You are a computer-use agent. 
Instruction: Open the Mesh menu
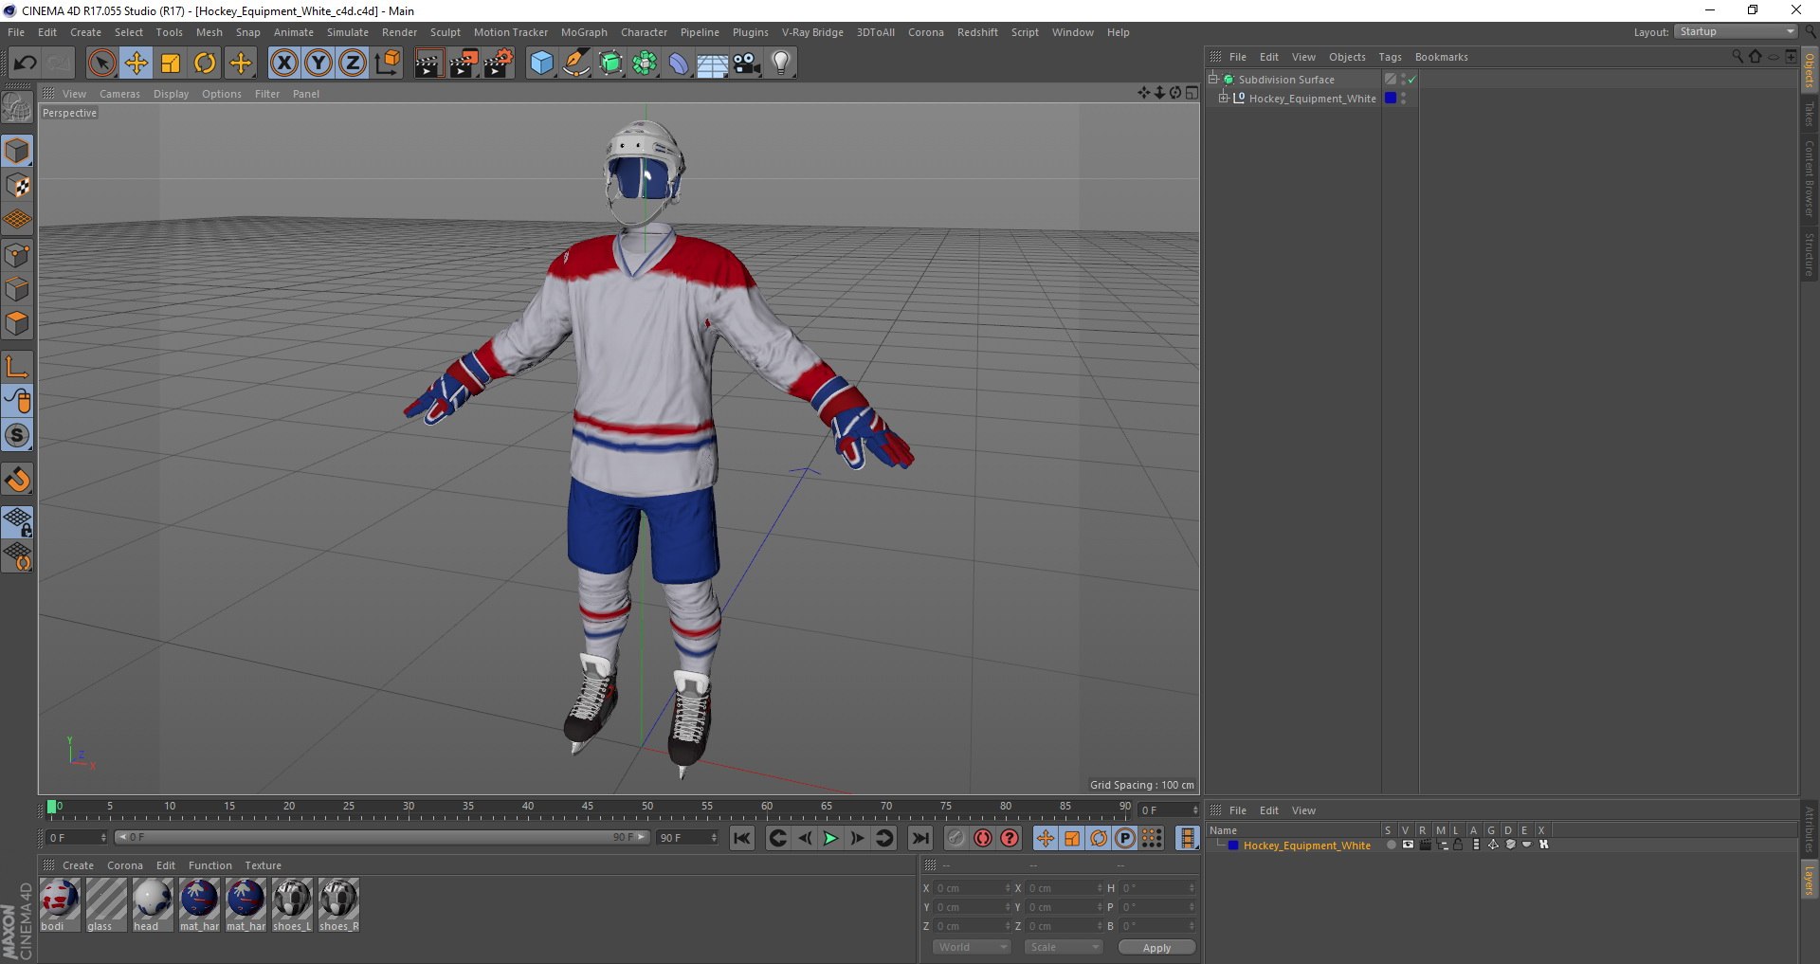coord(209,32)
